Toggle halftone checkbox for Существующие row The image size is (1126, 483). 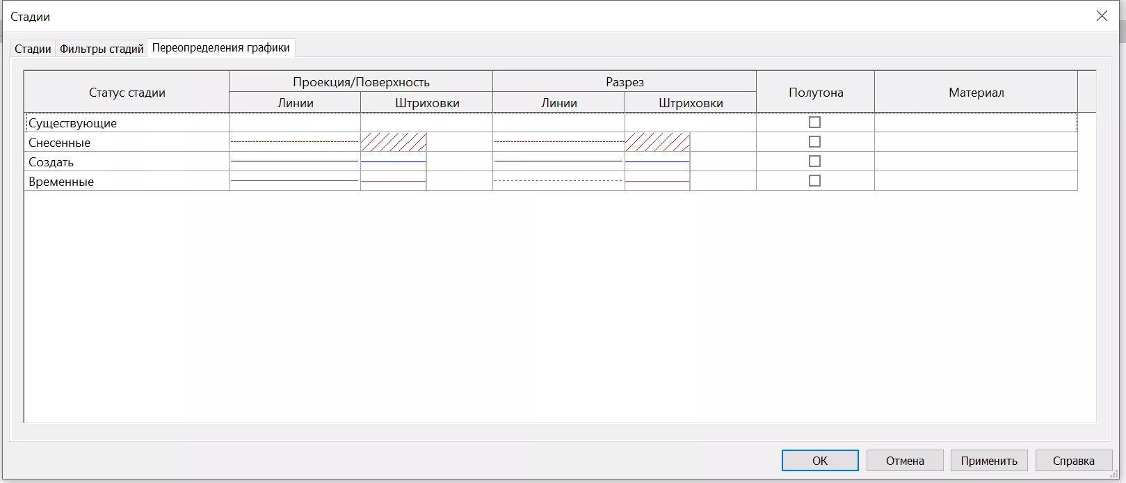pos(814,122)
